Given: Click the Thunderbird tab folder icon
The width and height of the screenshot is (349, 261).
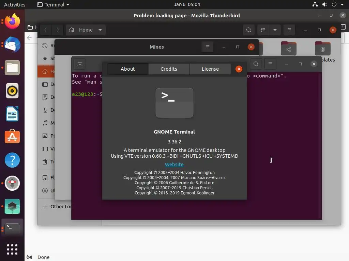Looking at the screenshot, I should pos(30,27).
